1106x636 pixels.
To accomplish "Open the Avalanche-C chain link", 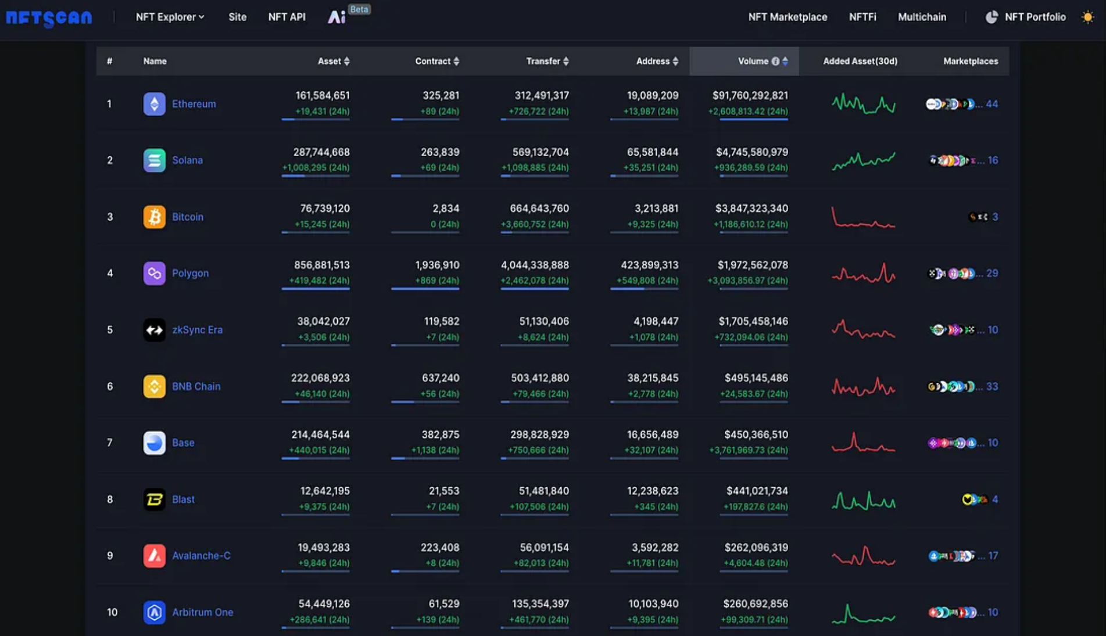I will [201, 556].
